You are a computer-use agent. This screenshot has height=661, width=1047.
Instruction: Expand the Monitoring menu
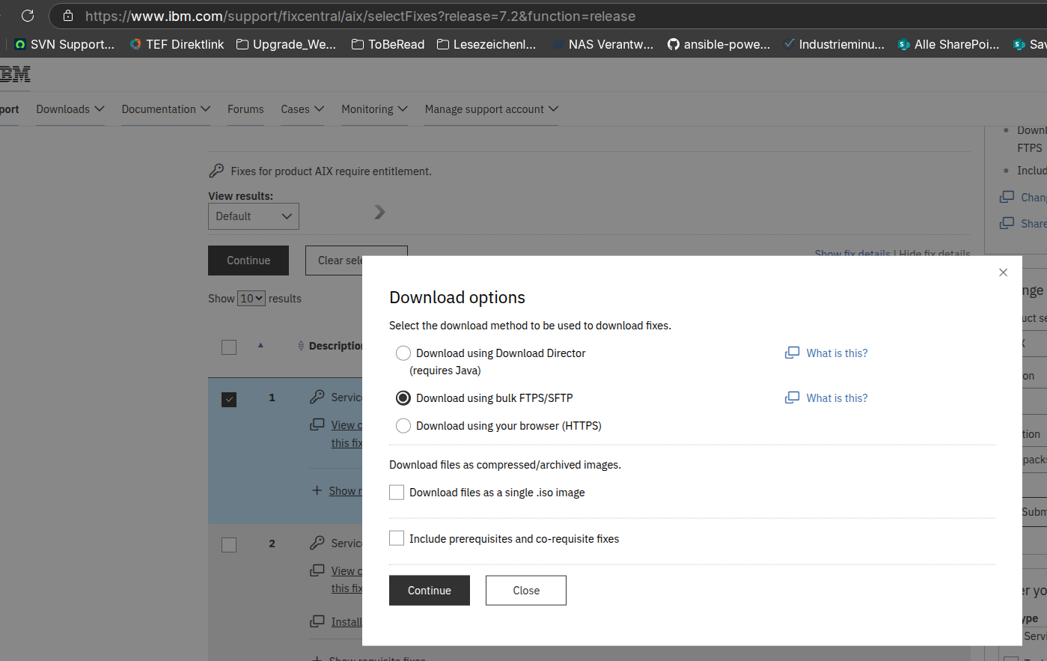pyautogui.click(x=374, y=109)
